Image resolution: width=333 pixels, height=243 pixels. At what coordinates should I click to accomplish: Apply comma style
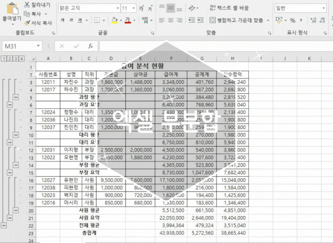coord(301,20)
